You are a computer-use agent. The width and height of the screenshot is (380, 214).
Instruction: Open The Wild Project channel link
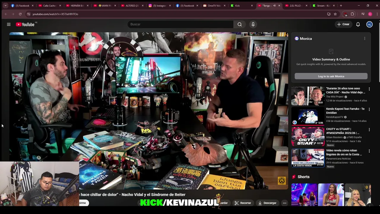coord(335,97)
